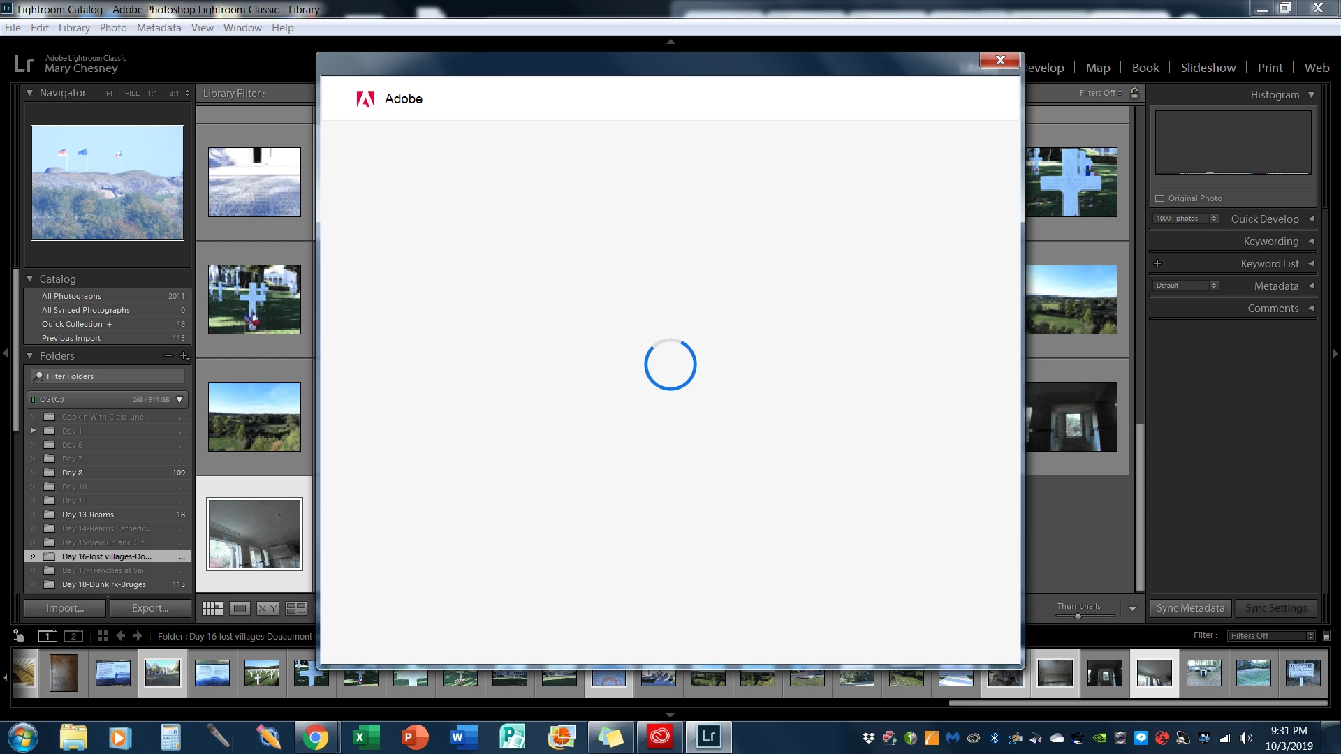This screenshot has height=754, width=1341.
Task: Switch to Loupe view icon
Action: 240,609
